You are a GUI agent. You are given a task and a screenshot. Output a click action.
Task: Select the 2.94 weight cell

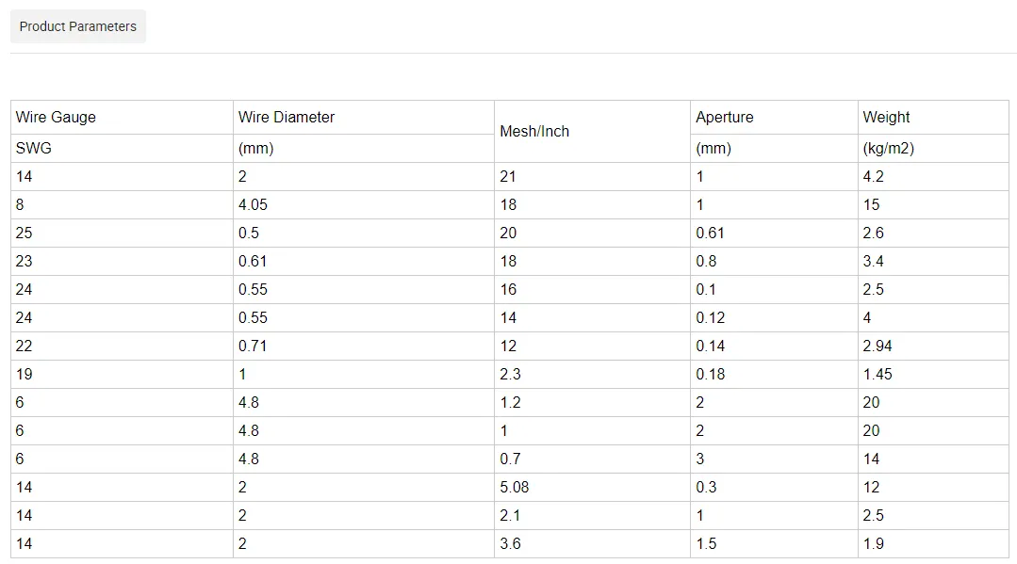pyautogui.click(x=878, y=346)
